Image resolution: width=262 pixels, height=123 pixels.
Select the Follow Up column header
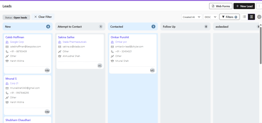(169, 27)
